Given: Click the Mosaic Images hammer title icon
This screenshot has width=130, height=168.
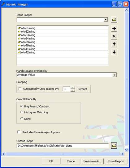Looking at the screenshot, I should pos(3,4).
